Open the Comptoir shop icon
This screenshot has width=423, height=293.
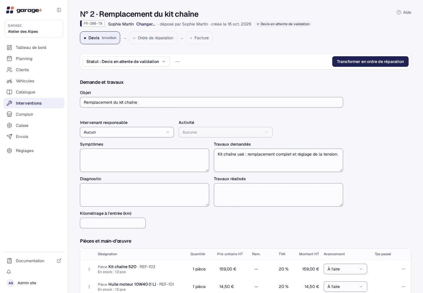(9, 114)
